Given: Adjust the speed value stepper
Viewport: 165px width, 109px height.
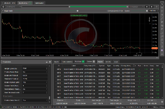Looking at the screenshot, I should point(157,11).
